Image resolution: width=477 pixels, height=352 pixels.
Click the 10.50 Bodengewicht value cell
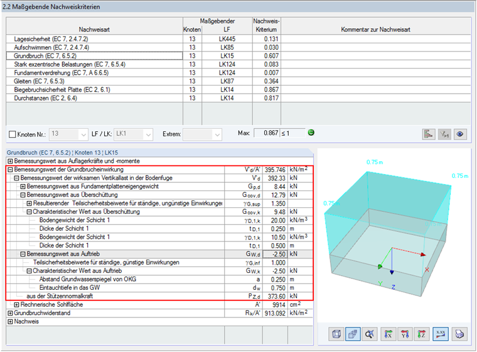(x=275, y=237)
